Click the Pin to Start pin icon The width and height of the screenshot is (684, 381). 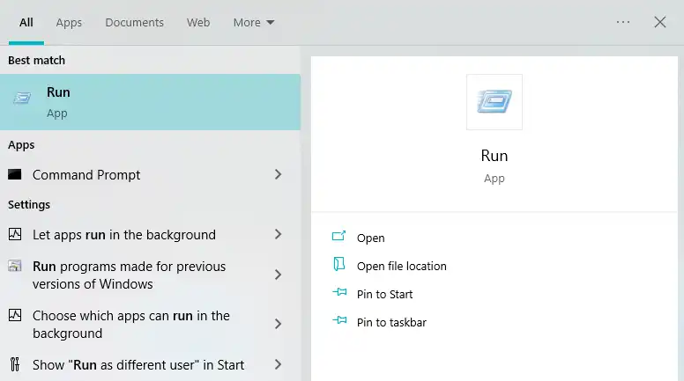pos(339,294)
